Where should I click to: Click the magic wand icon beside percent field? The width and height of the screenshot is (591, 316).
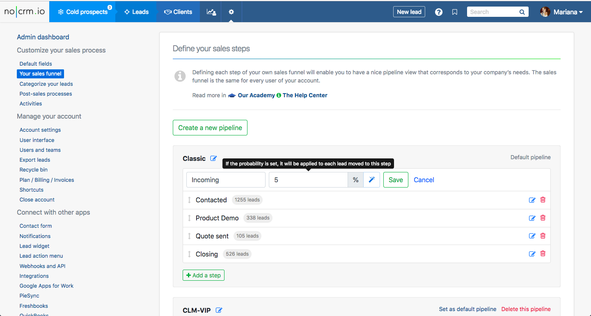click(372, 180)
